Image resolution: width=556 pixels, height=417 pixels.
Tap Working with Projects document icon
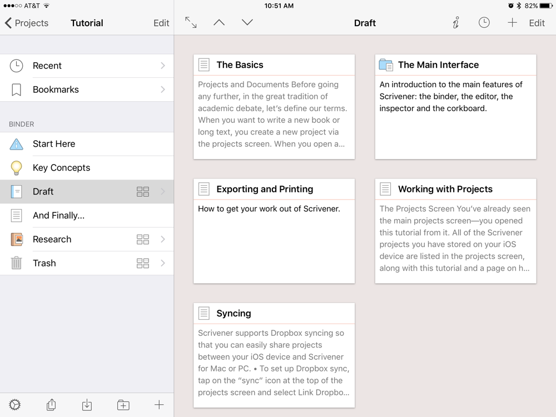[385, 189]
